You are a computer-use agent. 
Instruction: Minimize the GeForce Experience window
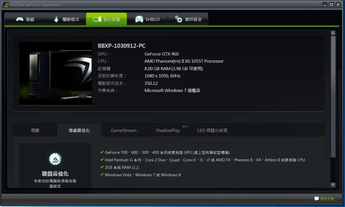coord(325,4)
